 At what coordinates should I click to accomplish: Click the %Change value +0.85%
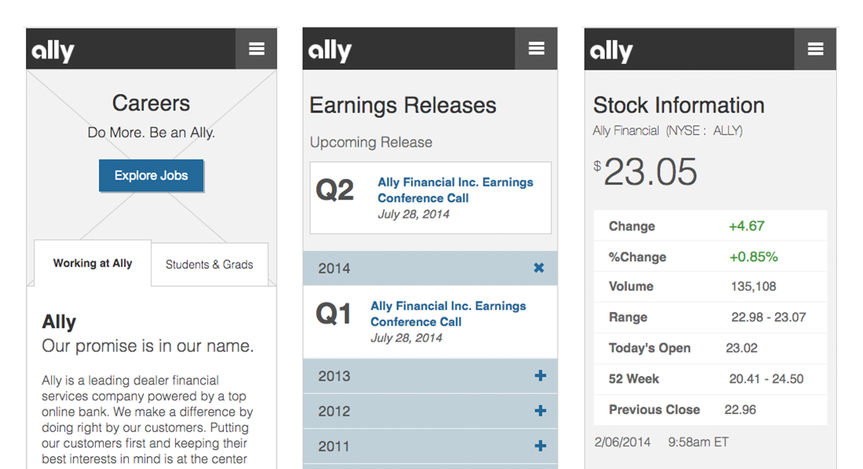tap(753, 257)
